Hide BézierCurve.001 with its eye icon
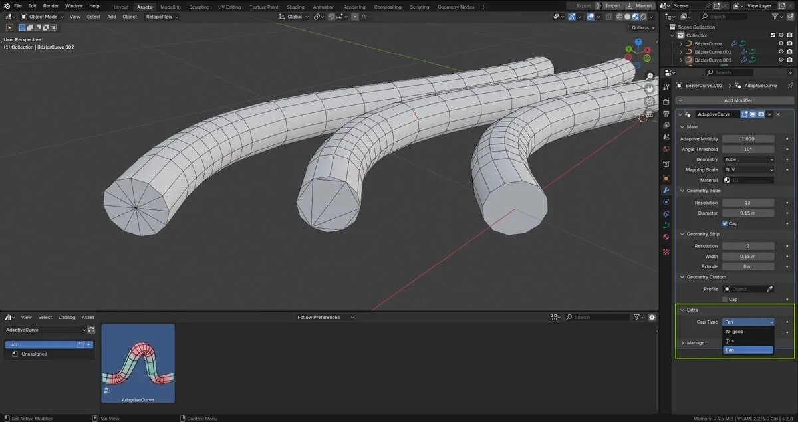This screenshot has width=798, height=422. [781, 52]
